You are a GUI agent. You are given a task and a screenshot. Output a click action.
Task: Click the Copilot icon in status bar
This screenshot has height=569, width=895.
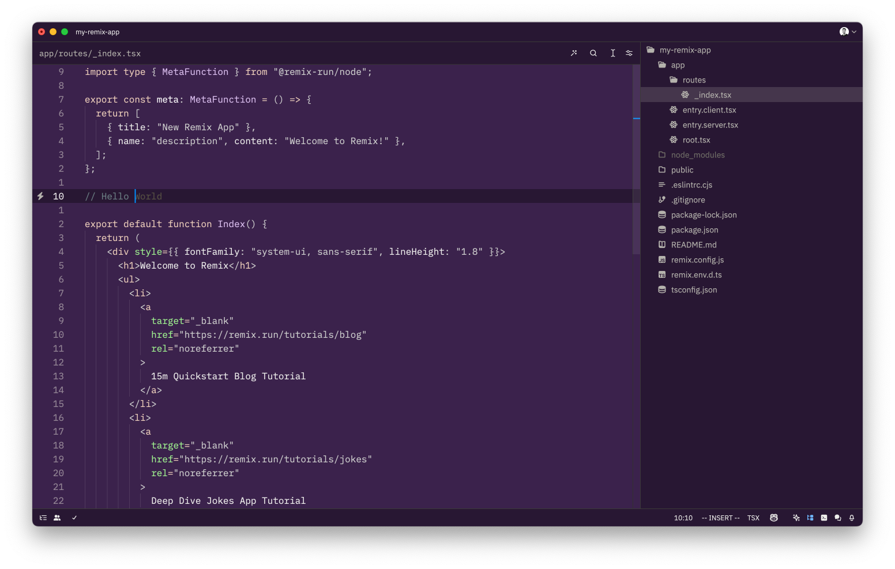pos(774,518)
